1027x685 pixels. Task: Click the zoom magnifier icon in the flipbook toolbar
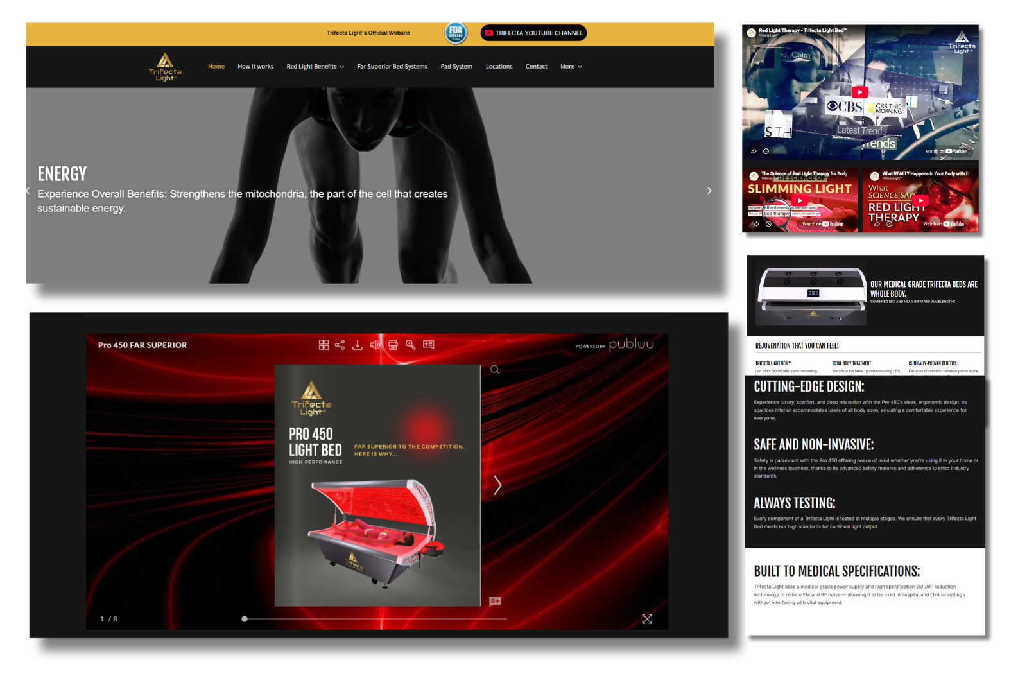411,345
